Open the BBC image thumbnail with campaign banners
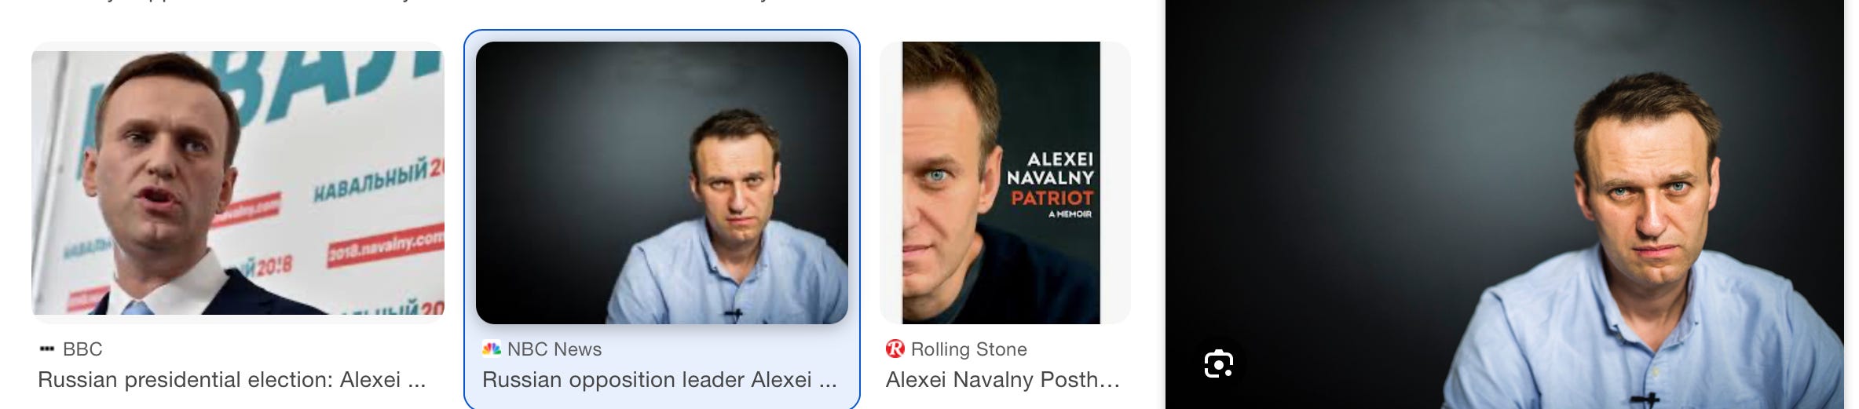 [238, 182]
